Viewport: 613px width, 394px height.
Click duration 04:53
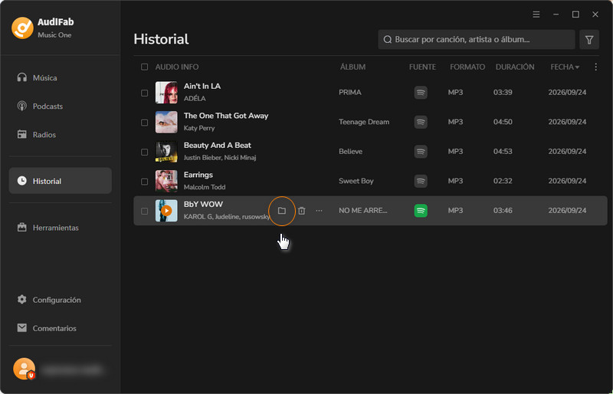pos(503,152)
